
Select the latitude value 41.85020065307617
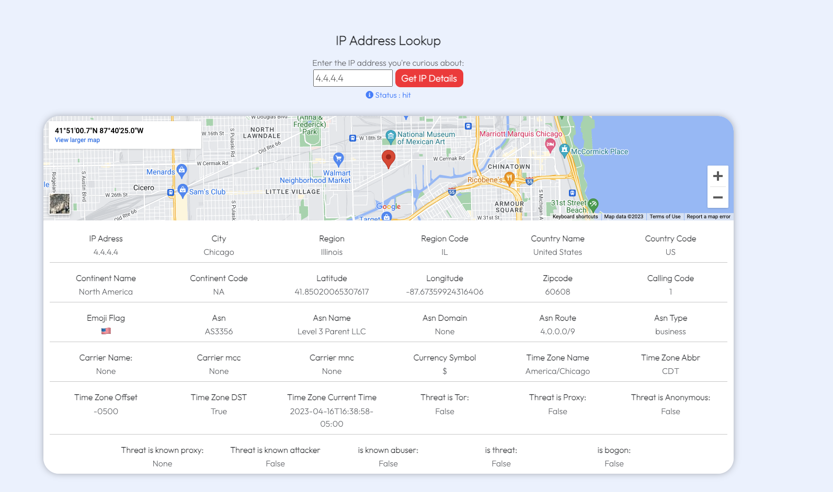point(332,292)
